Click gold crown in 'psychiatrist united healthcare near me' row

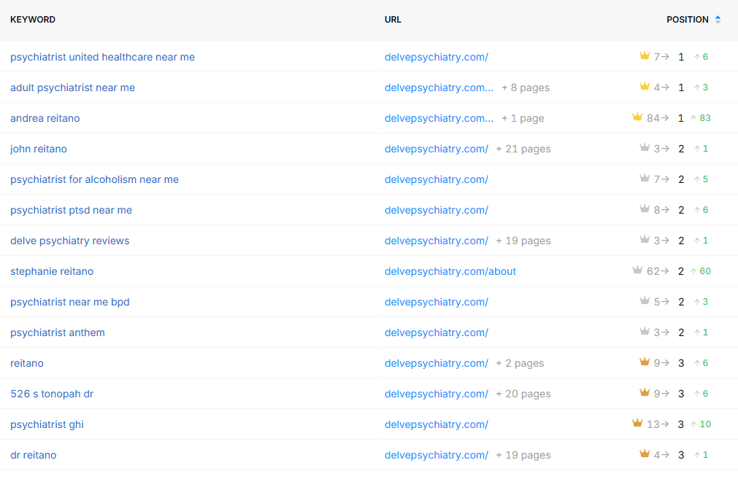[x=645, y=56]
